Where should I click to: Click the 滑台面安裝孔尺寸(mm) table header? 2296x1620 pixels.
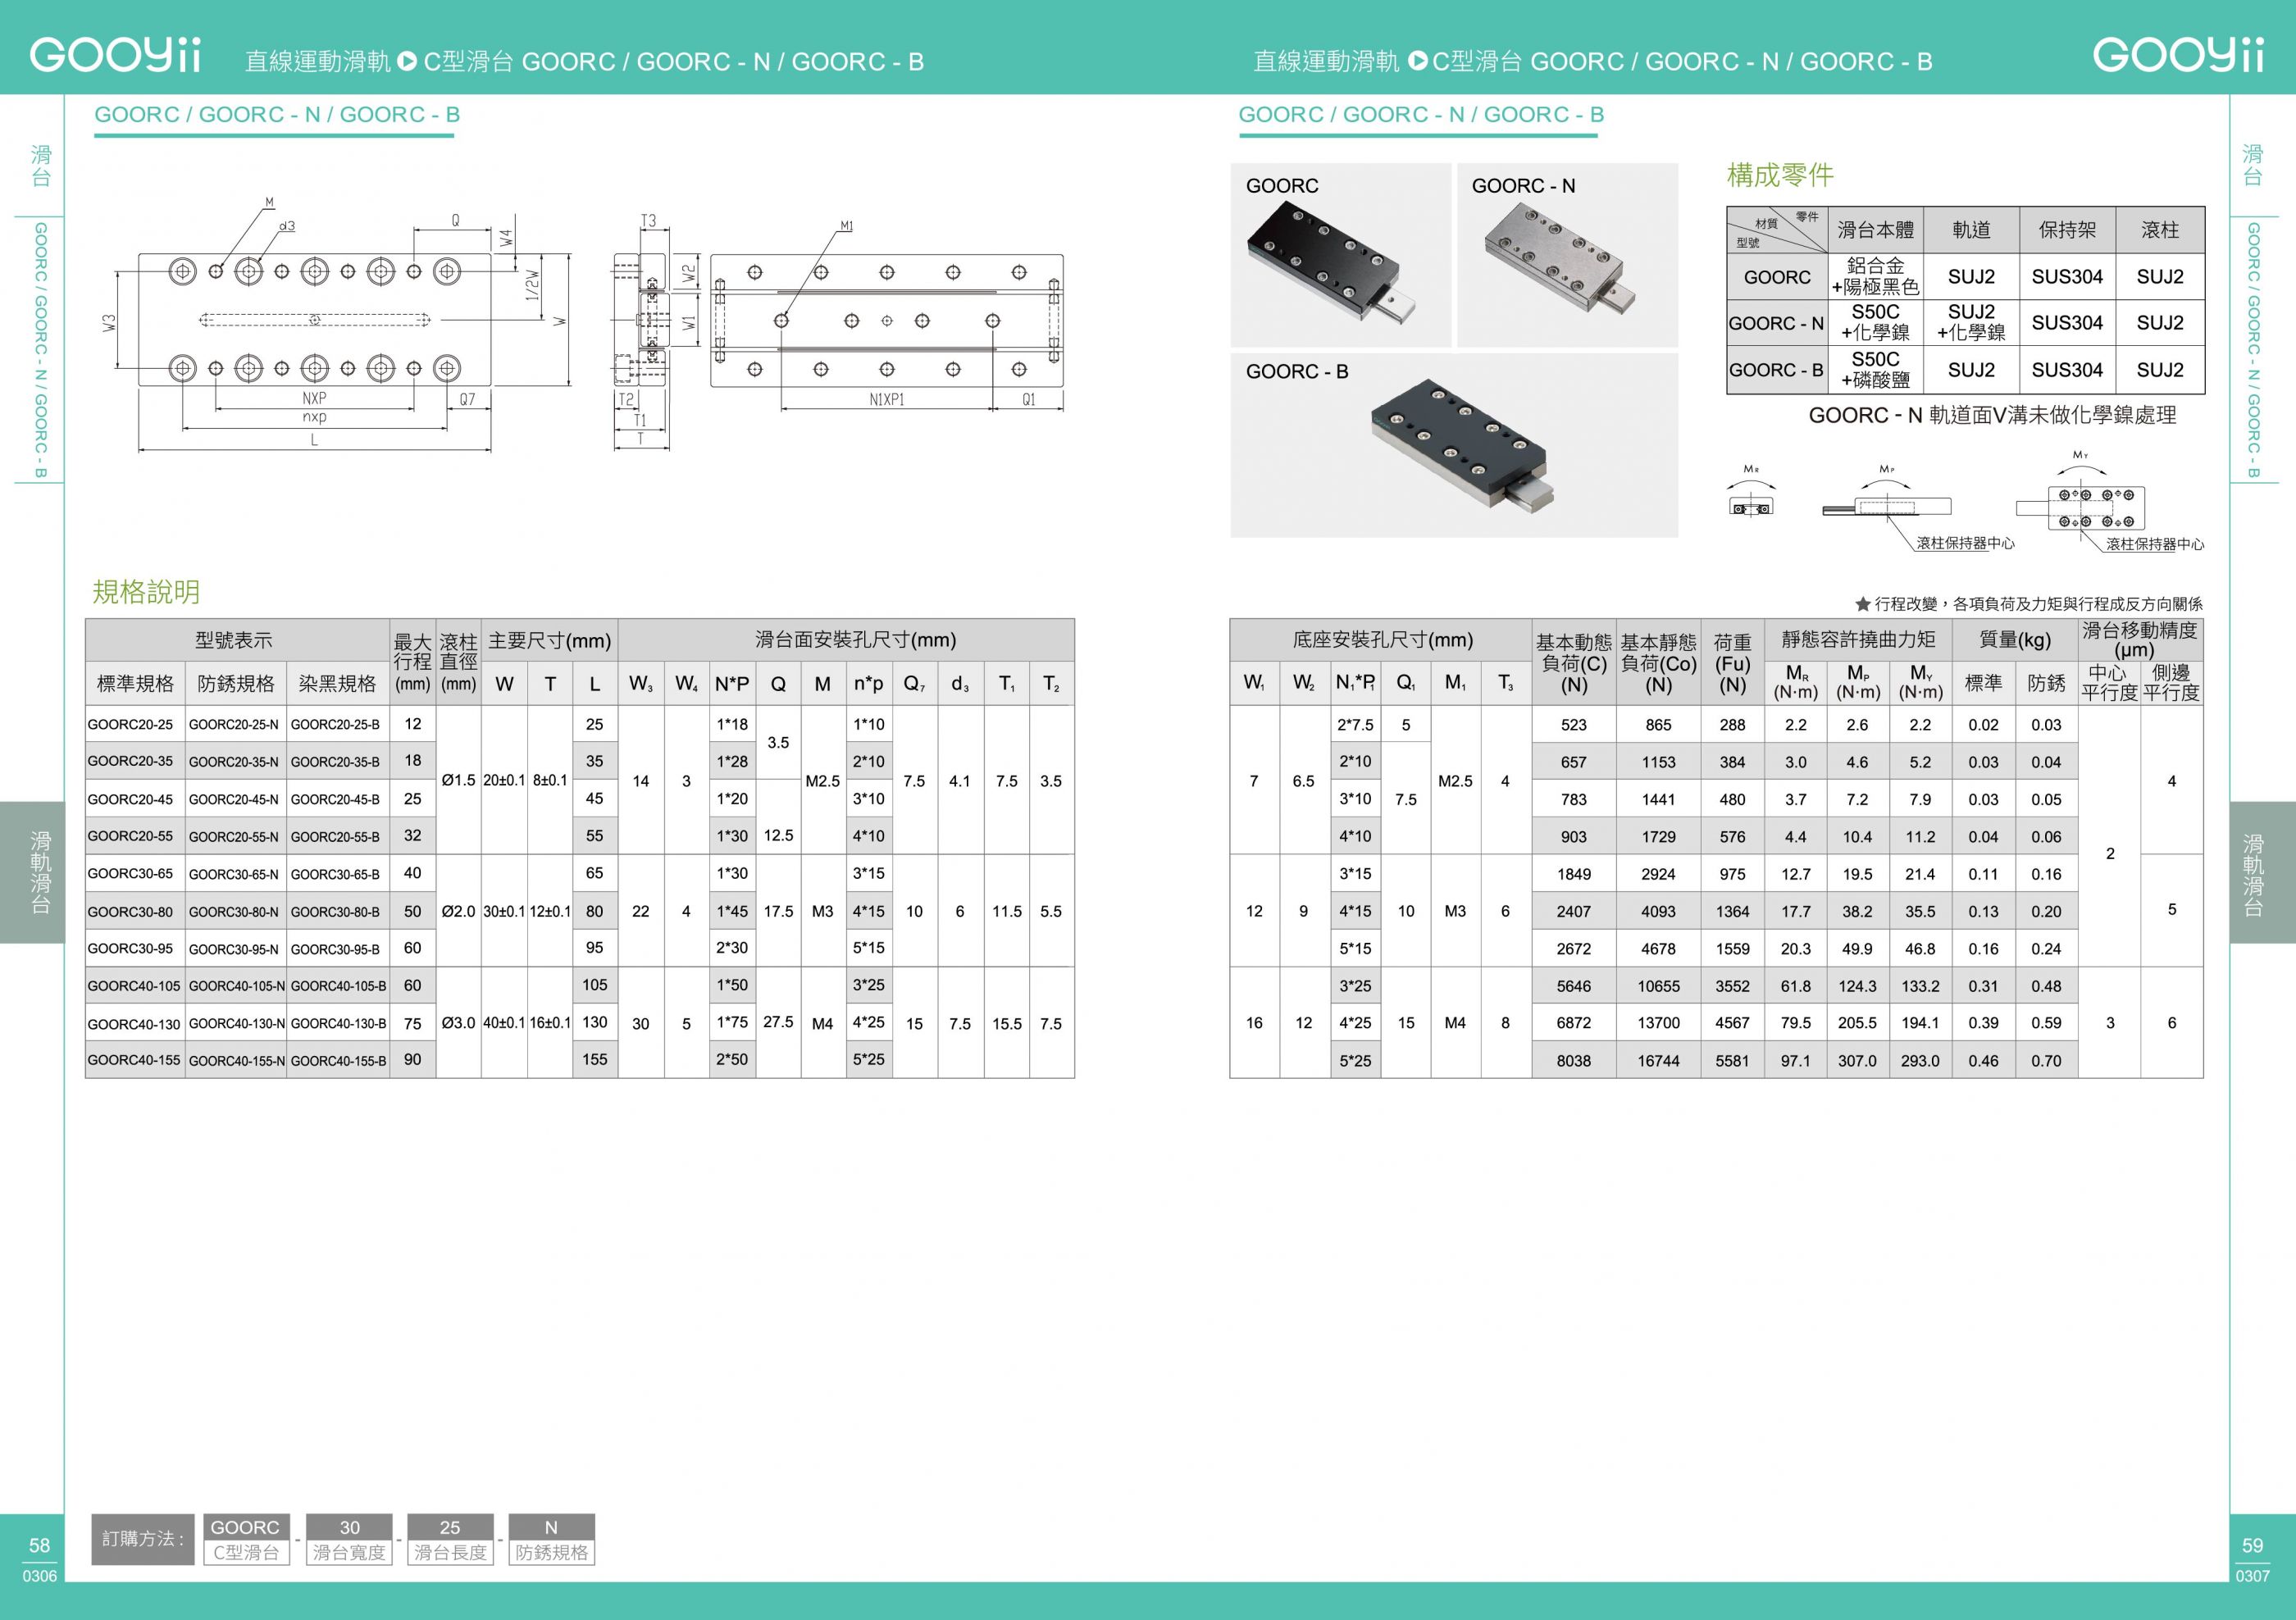846,640
